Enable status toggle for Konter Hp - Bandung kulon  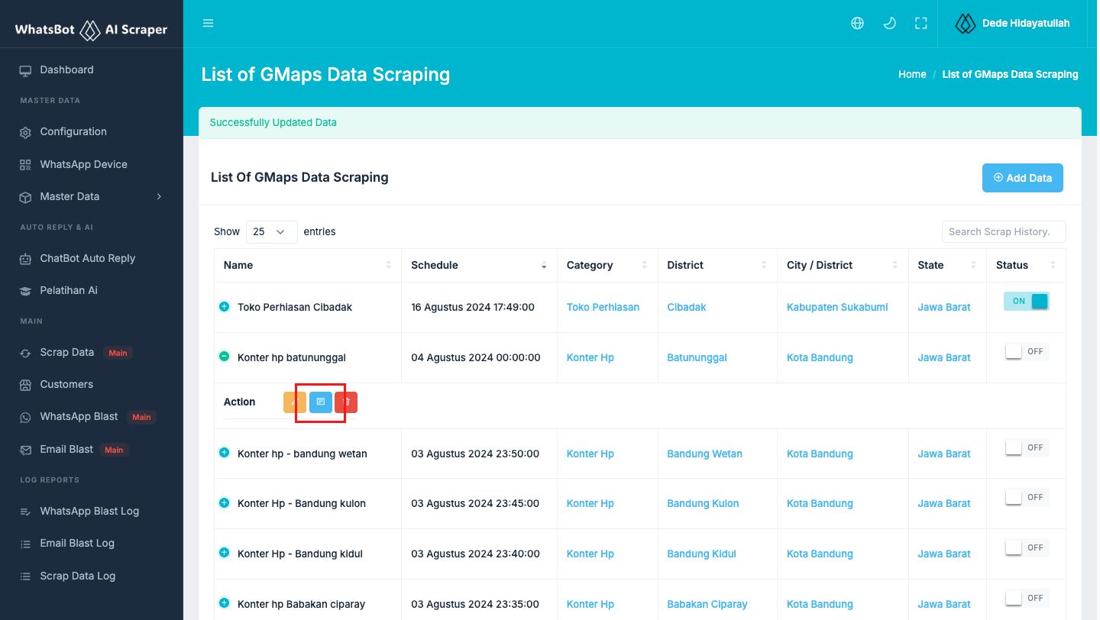(1026, 497)
